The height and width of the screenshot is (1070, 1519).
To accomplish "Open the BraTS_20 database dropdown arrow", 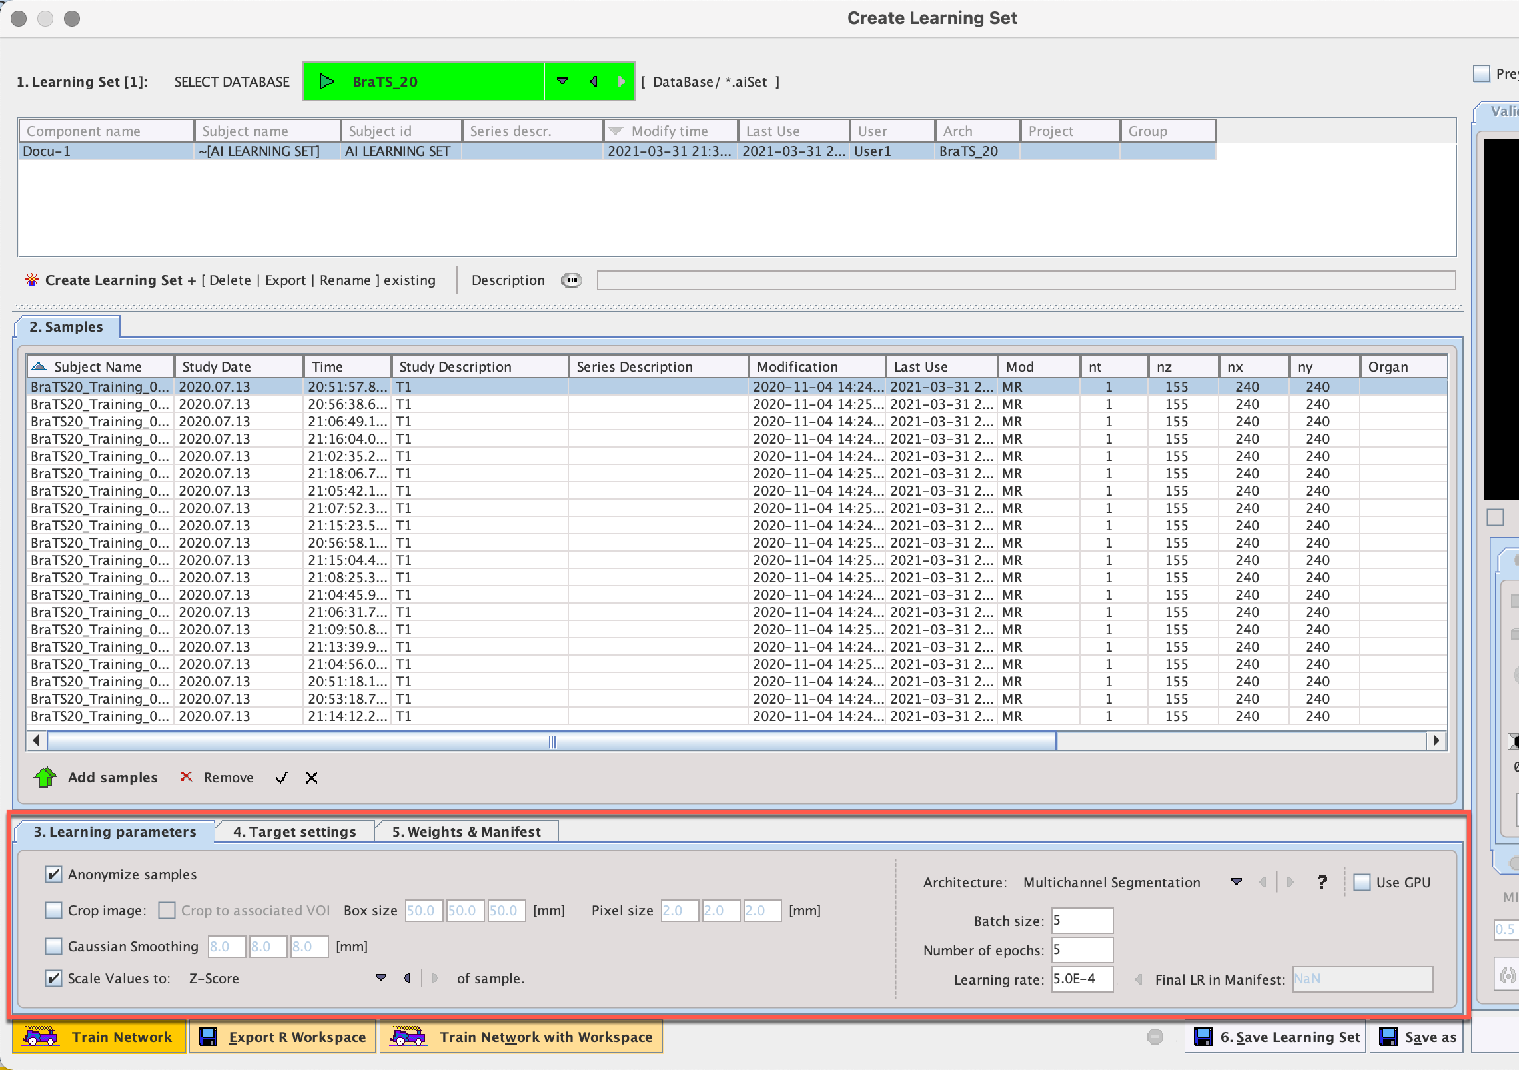I will (562, 81).
